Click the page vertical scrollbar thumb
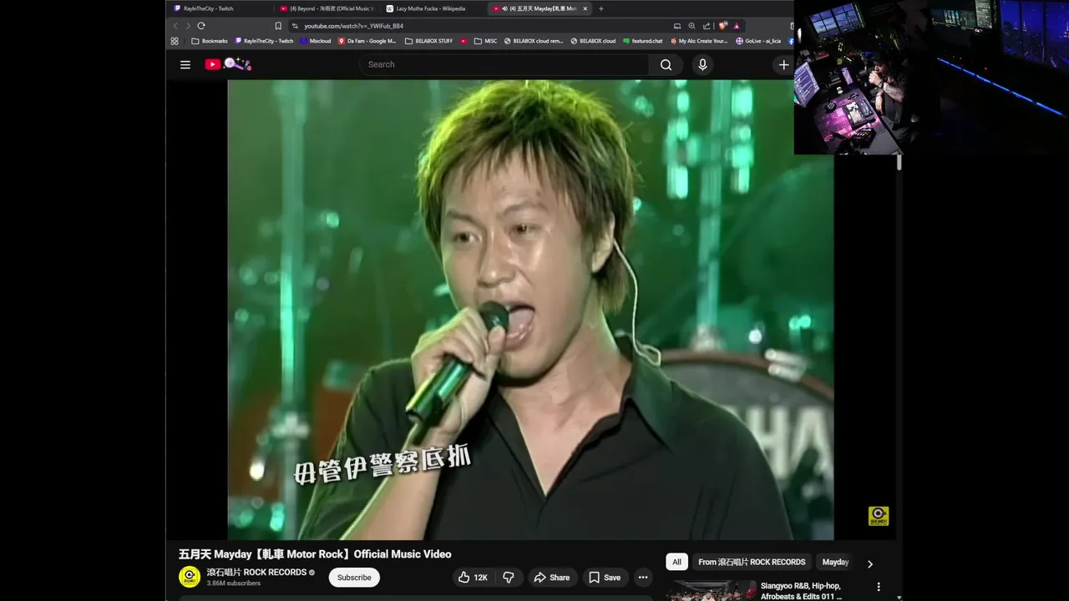 (x=899, y=163)
